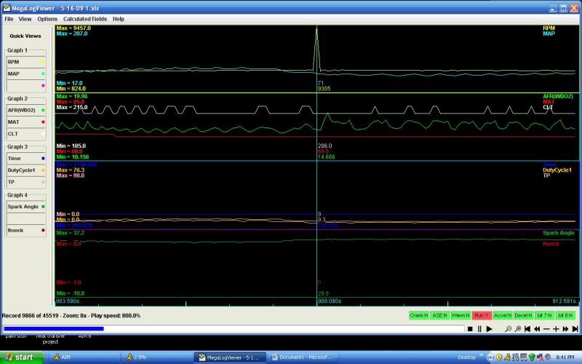The image size is (582, 364).
Task: Open the Spark Angle field selector
Action: tap(27, 207)
